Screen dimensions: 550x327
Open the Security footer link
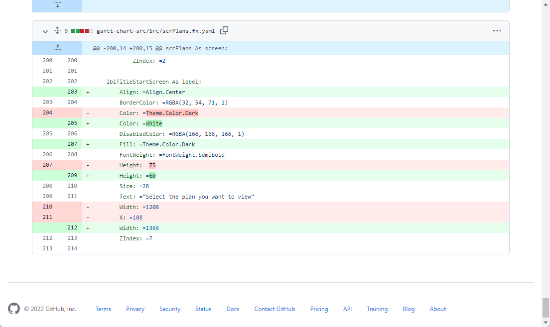pyautogui.click(x=170, y=309)
